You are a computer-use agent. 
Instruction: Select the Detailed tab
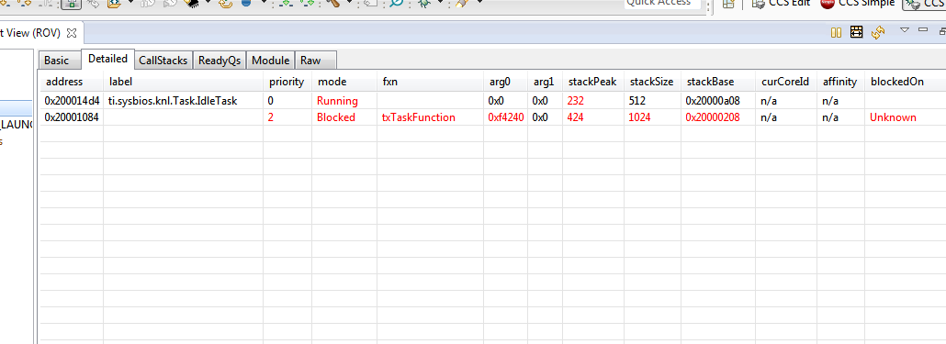pyautogui.click(x=107, y=59)
